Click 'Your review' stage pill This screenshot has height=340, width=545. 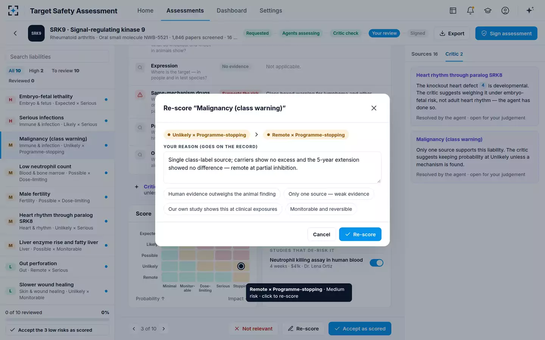[384, 33]
